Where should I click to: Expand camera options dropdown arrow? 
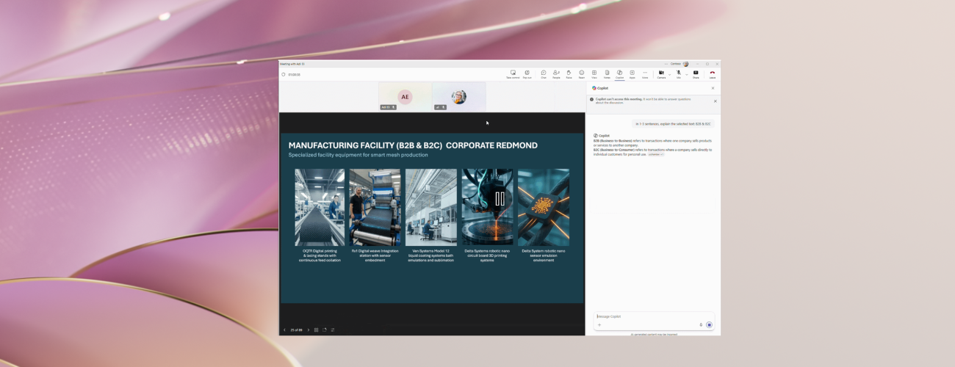(669, 75)
